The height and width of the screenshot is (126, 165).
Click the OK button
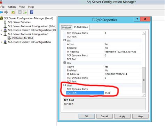tap(87, 116)
